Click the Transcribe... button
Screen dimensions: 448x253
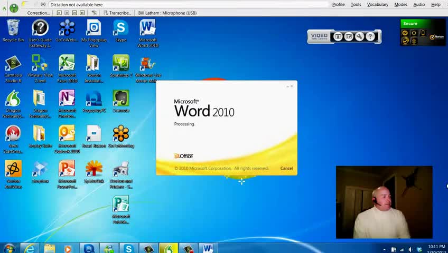(x=117, y=13)
